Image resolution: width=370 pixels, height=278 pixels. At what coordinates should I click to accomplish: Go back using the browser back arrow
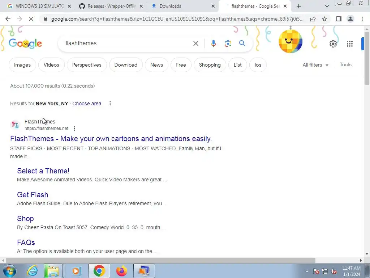8,19
